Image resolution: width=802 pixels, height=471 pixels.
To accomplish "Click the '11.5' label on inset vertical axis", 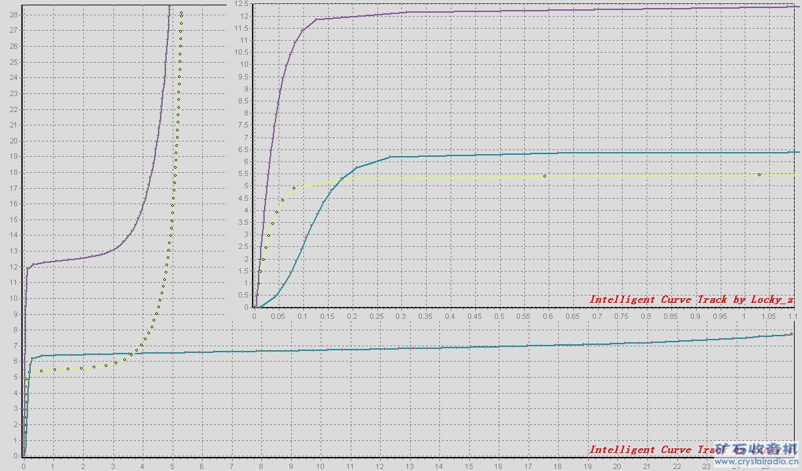I will (x=242, y=28).
